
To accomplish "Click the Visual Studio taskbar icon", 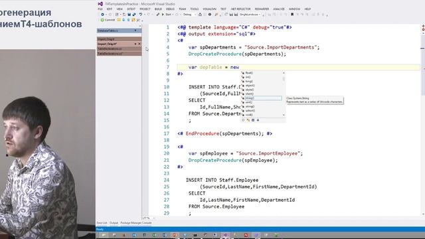I will 225,235.
